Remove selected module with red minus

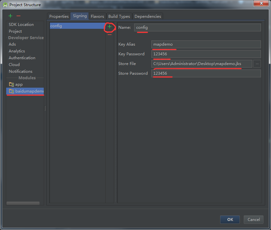18,16
